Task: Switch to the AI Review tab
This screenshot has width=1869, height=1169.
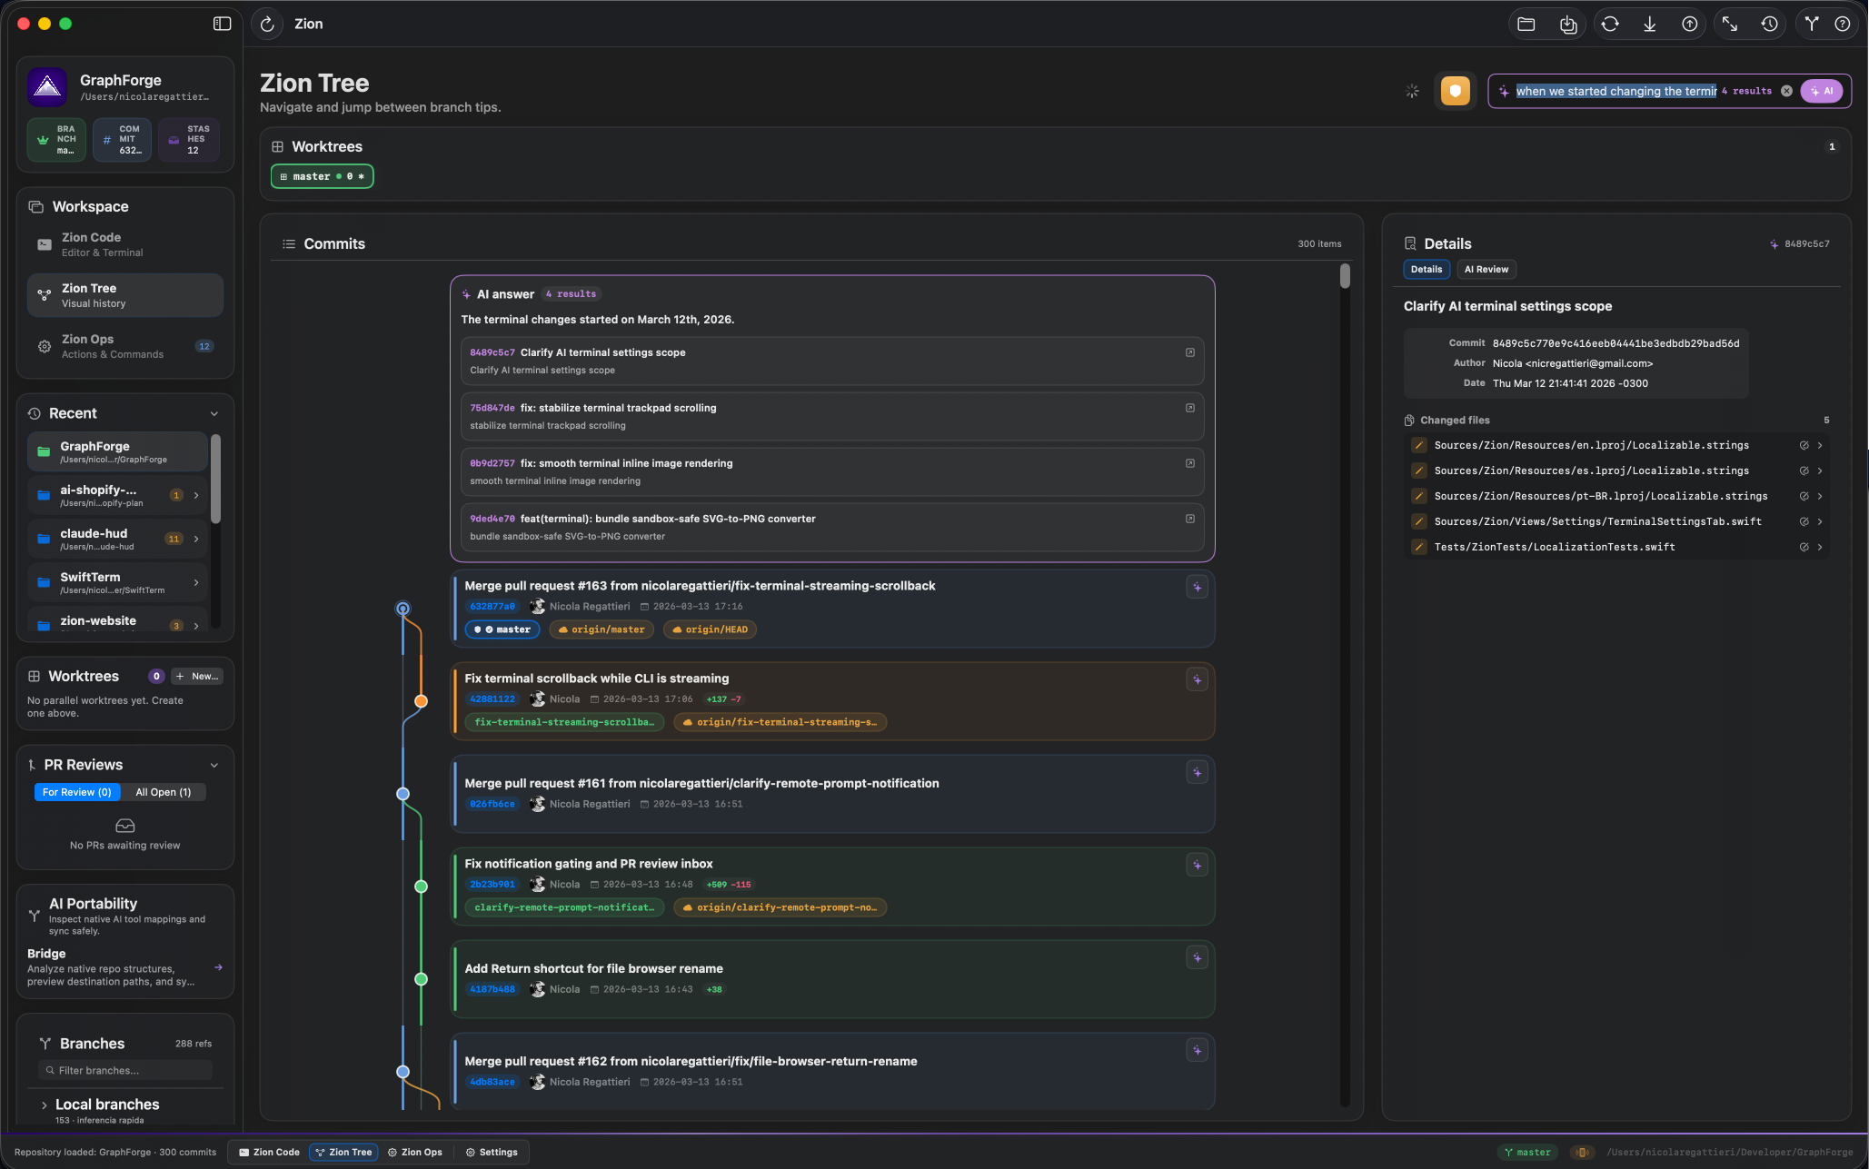Action: (x=1486, y=269)
